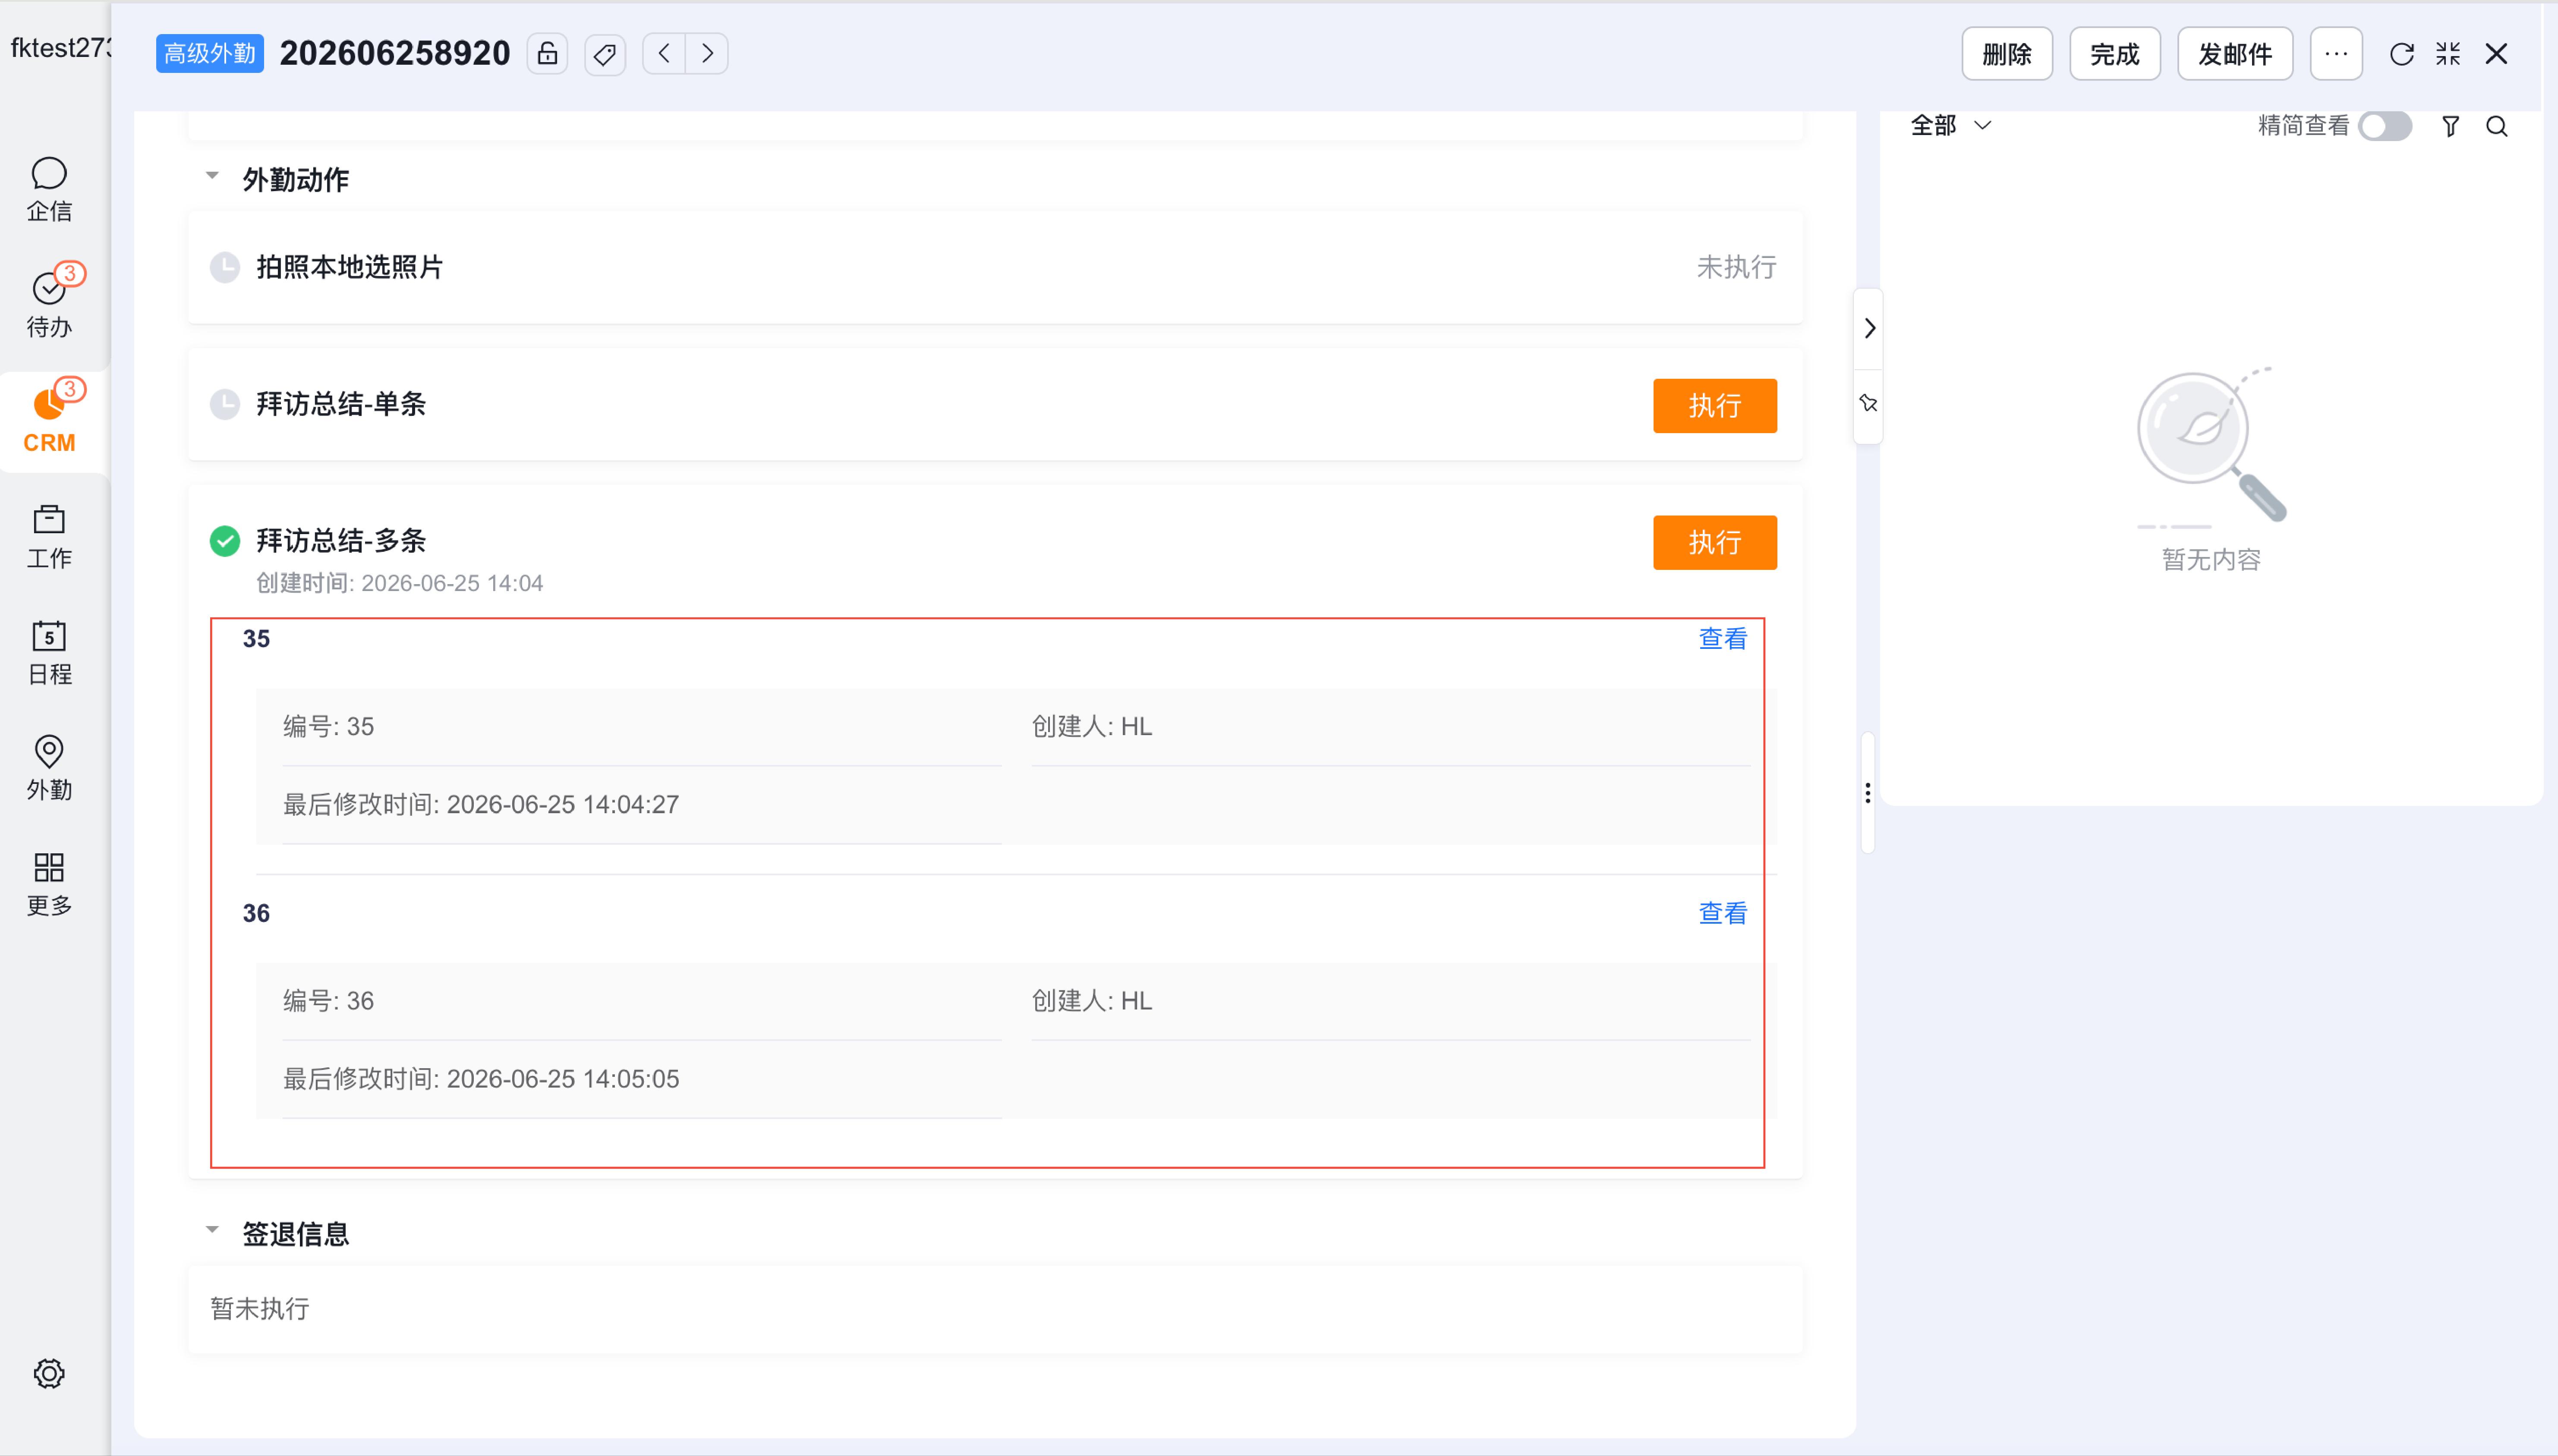Toggle the 精简查看 switch
This screenshot has height=1456, width=2558.
(x=2384, y=126)
